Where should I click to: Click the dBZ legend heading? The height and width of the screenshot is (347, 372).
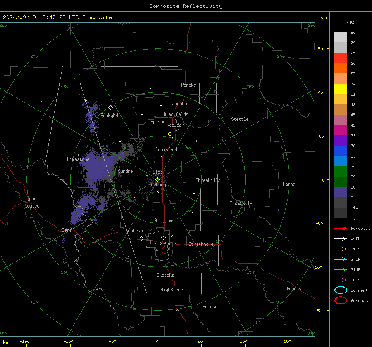coord(351,22)
